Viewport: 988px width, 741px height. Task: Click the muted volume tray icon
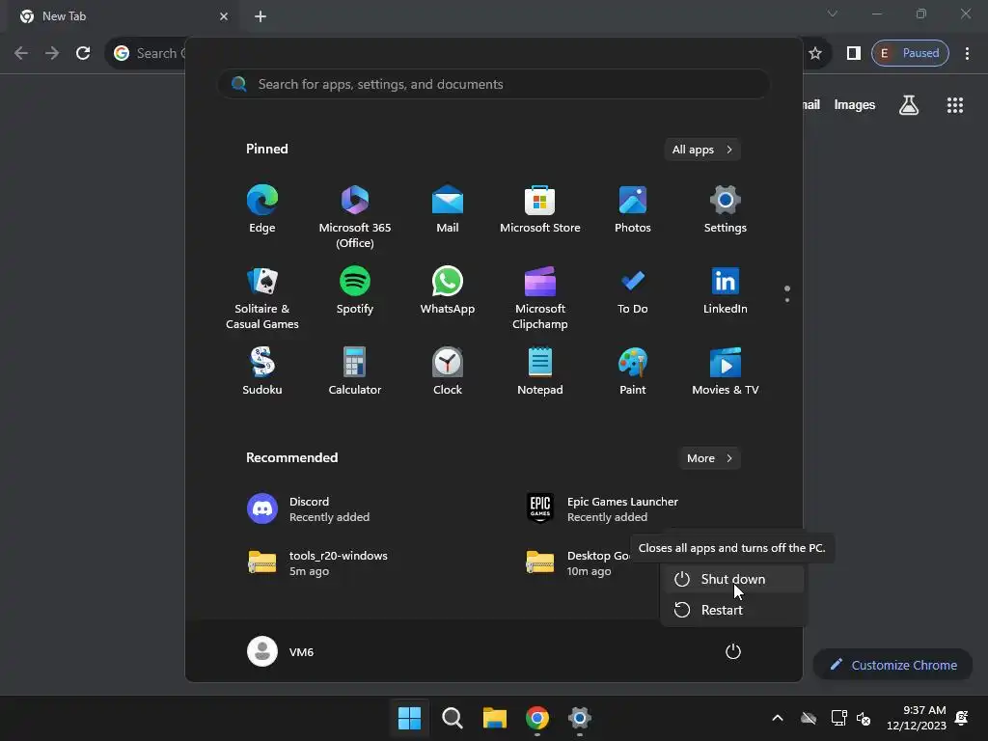click(x=864, y=718)
